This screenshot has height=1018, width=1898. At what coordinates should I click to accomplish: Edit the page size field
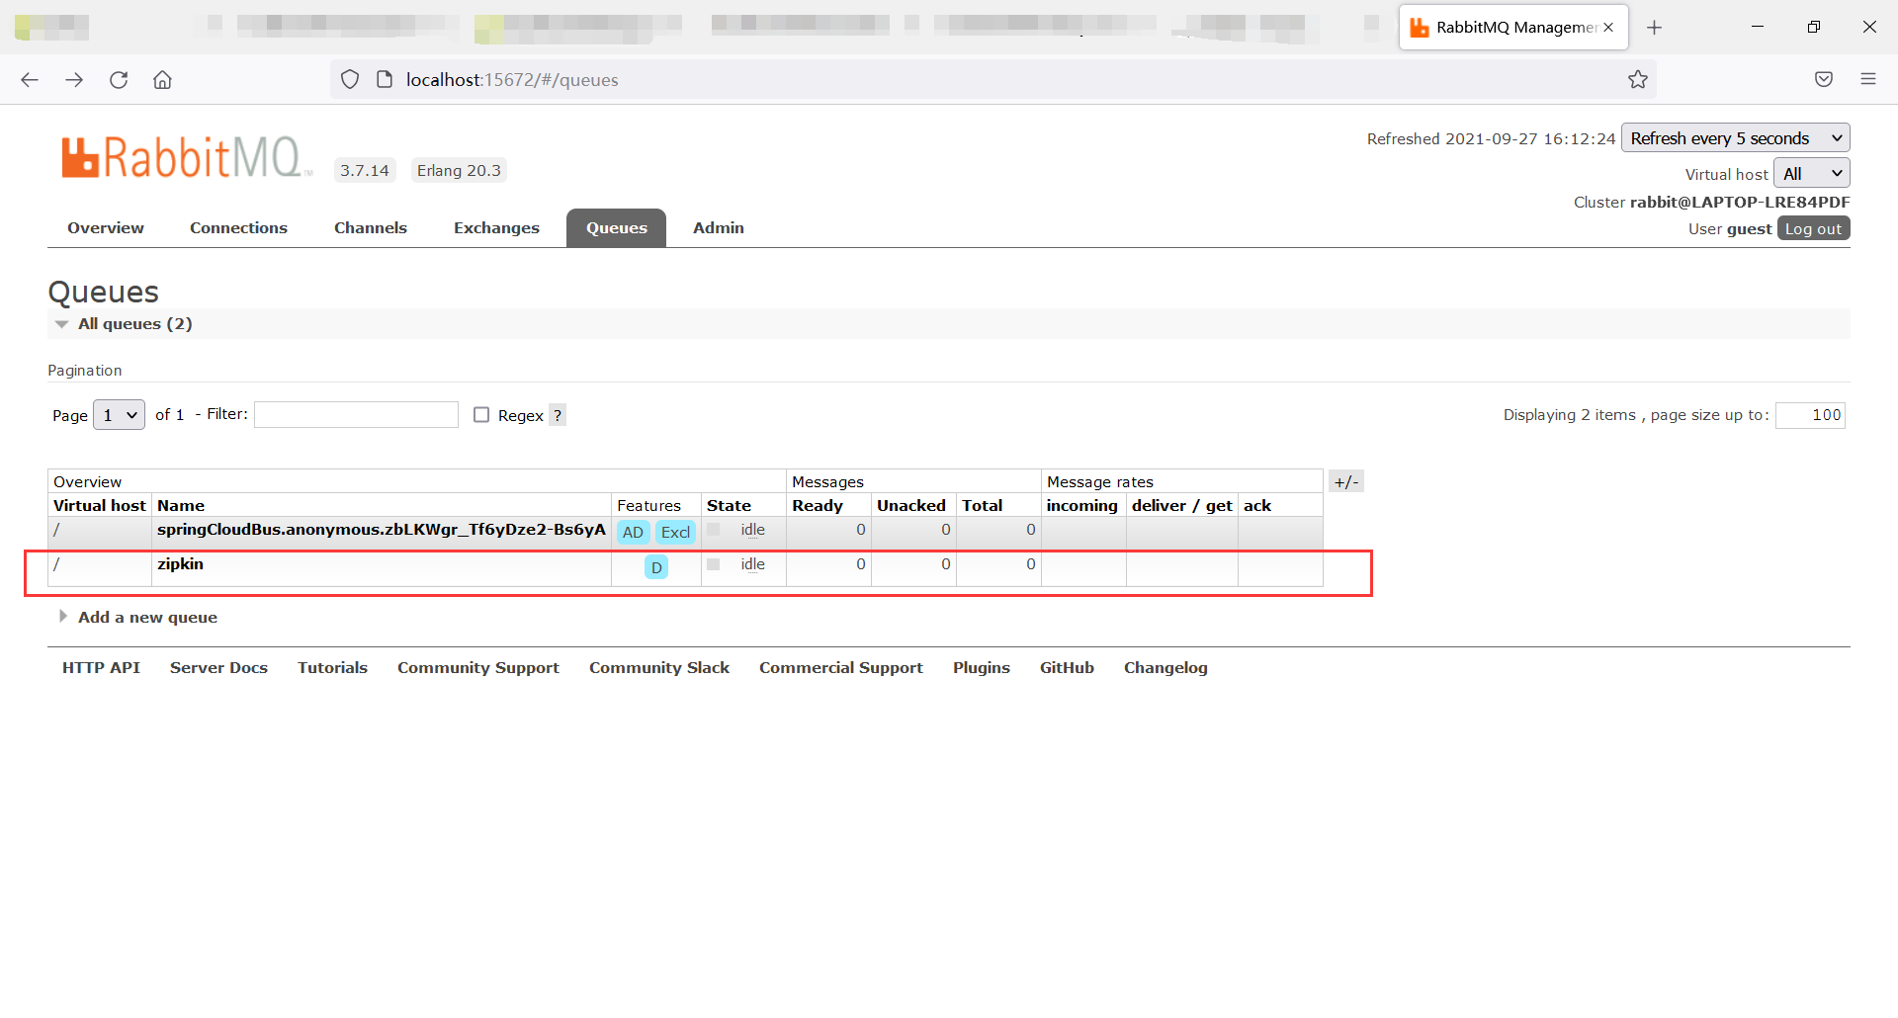pos(1810,415)
